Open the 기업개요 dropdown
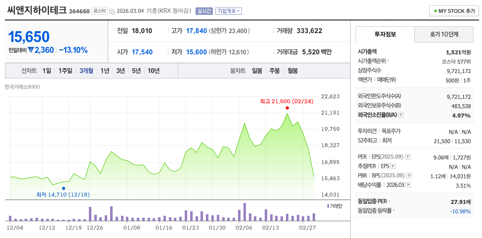 coord(229,11)
